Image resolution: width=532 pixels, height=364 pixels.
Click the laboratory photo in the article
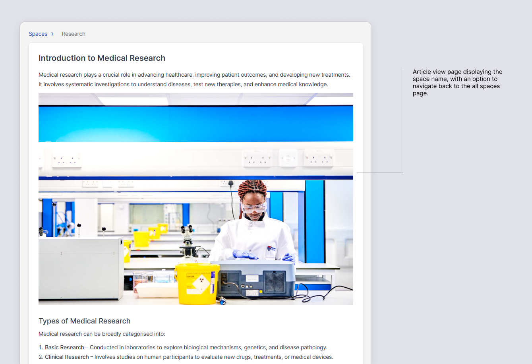(195, 199)
